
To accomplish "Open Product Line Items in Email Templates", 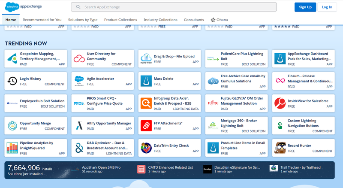I will (237, 148).
